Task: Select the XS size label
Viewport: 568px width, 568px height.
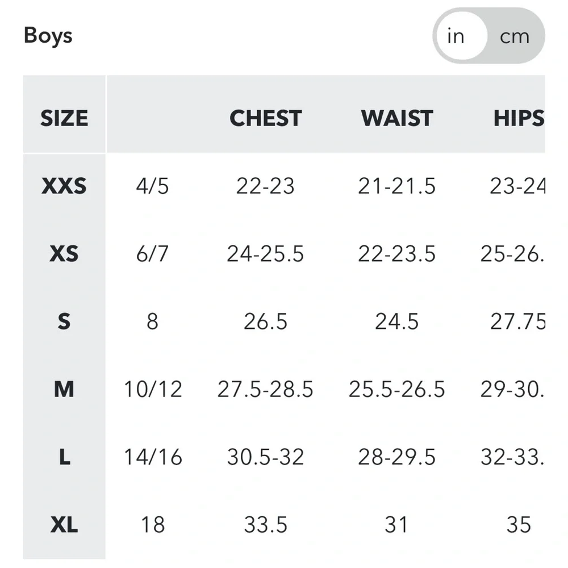Action: point(64,253)
